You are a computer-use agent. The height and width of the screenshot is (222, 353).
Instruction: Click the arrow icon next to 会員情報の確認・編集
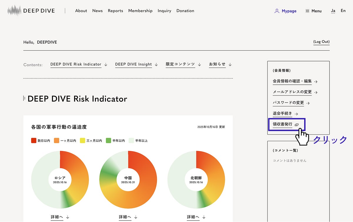point(316,81)
